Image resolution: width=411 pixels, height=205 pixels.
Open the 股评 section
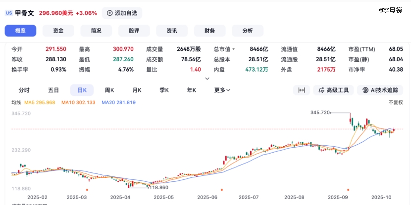[x=134, y=31]
